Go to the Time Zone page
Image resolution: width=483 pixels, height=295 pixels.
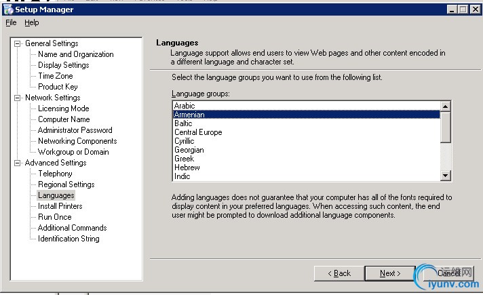tap(56, 76)
